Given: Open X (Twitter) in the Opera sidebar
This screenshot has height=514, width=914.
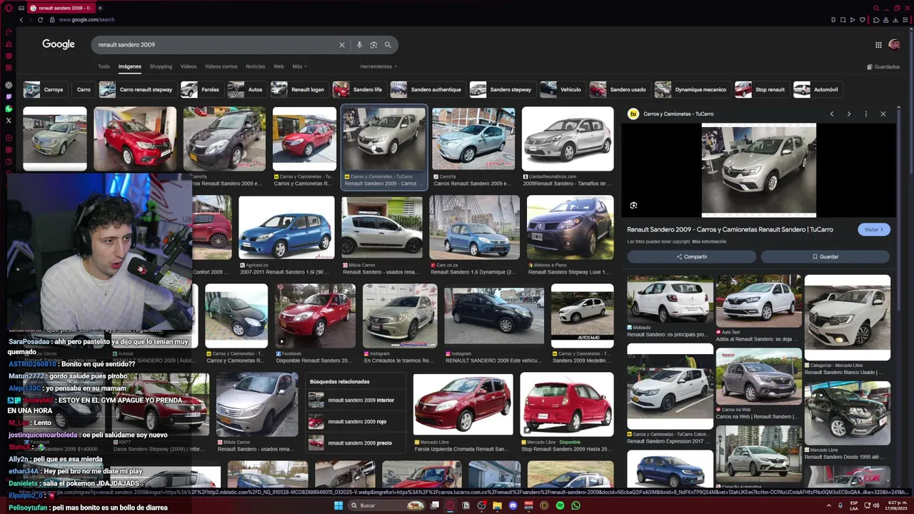Looking at the screenshot, I should click(x=9, y=120).
